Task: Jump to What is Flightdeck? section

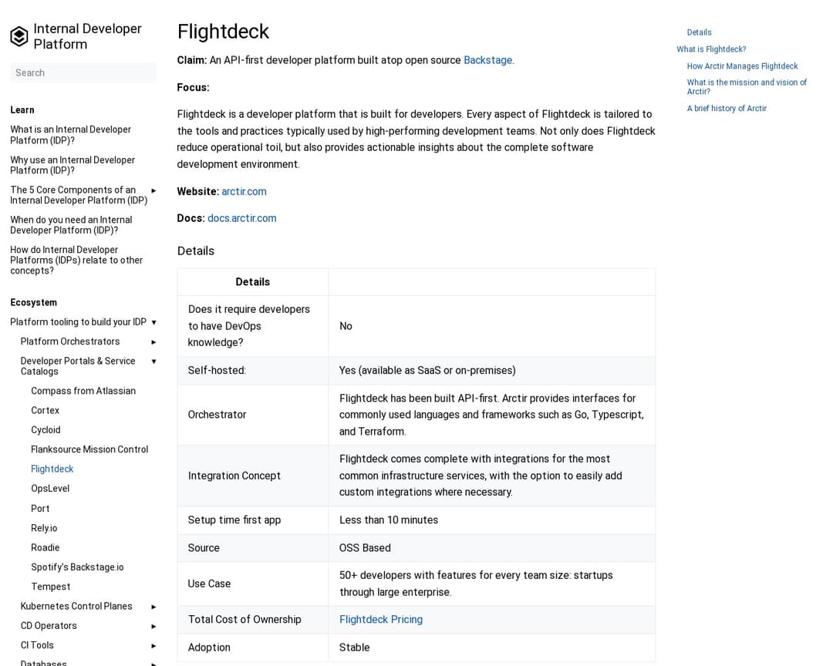Action: pos(711,49)
